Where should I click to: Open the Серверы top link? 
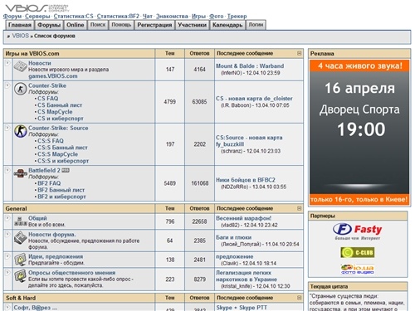point(37,16)
